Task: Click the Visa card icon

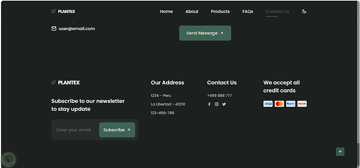Action: click(268, 104)
